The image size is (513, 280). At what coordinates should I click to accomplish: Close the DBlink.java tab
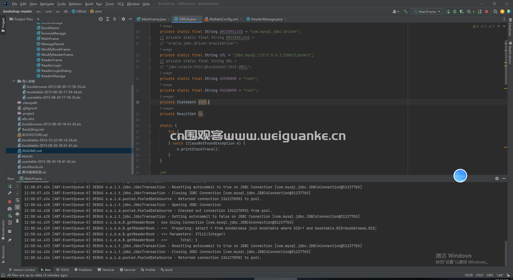click(x=199, y=19)
